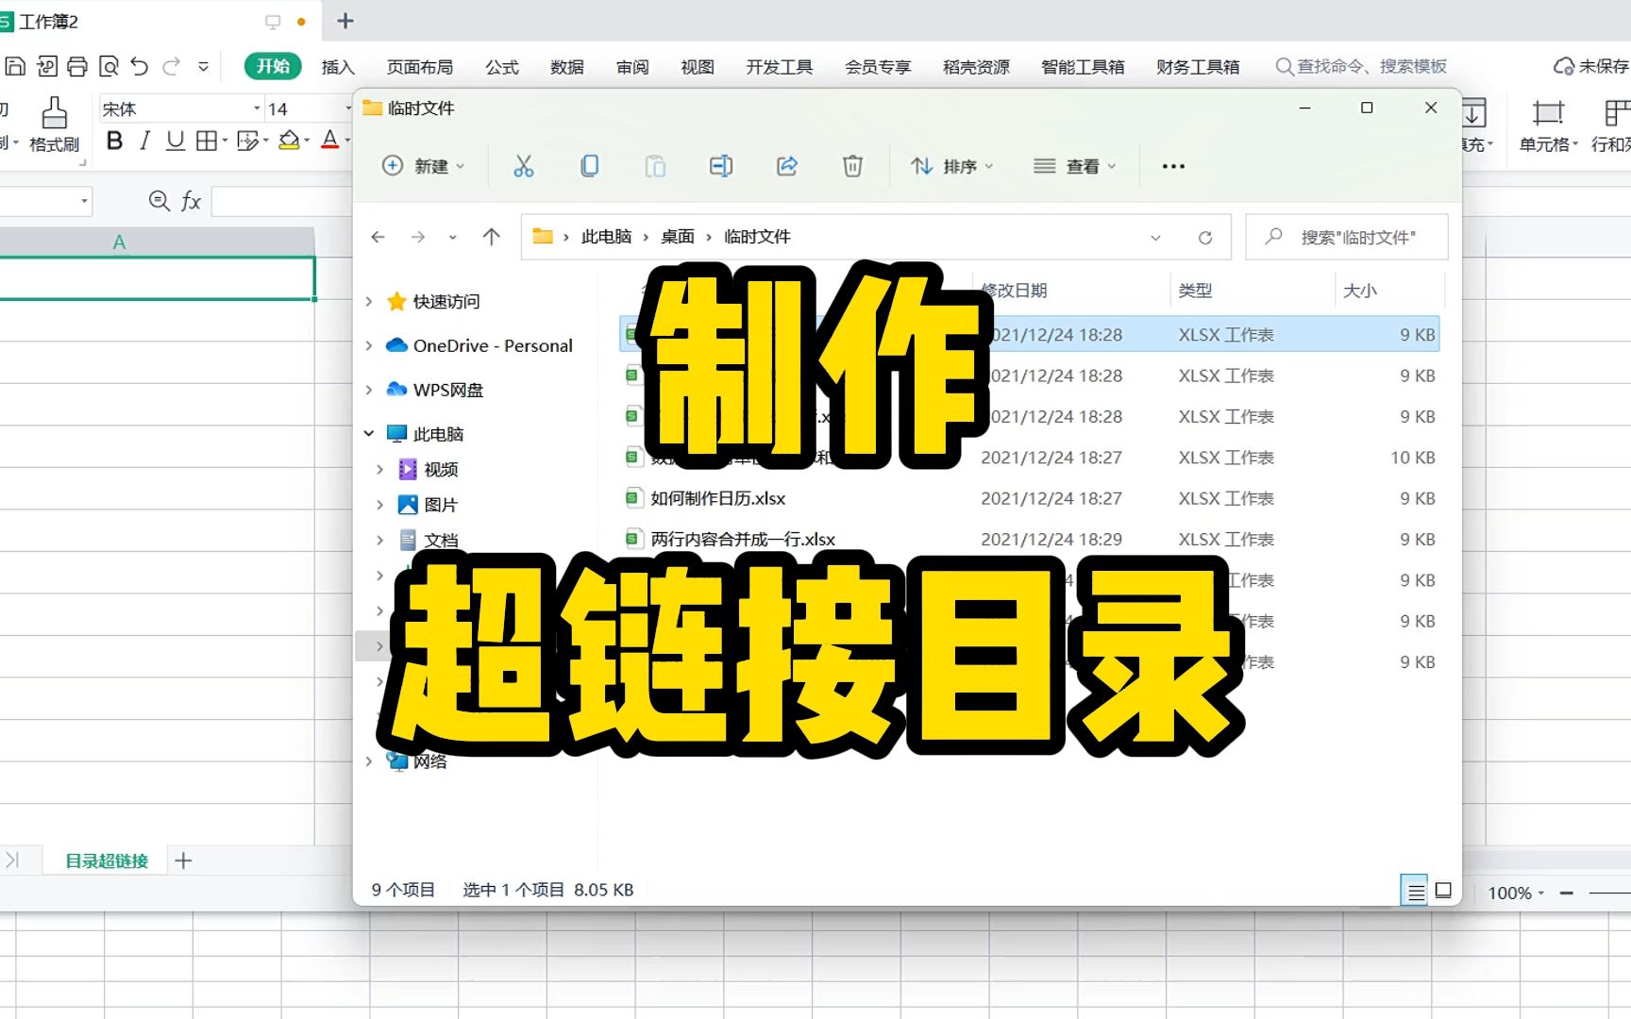The height and width of the screenshot is (1019, 1631).
Task: Open the see more (...) menu in Explorer
Action: [1173, 166]
